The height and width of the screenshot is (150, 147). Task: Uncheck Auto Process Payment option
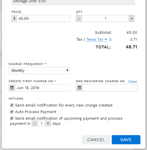pos(12,112)
